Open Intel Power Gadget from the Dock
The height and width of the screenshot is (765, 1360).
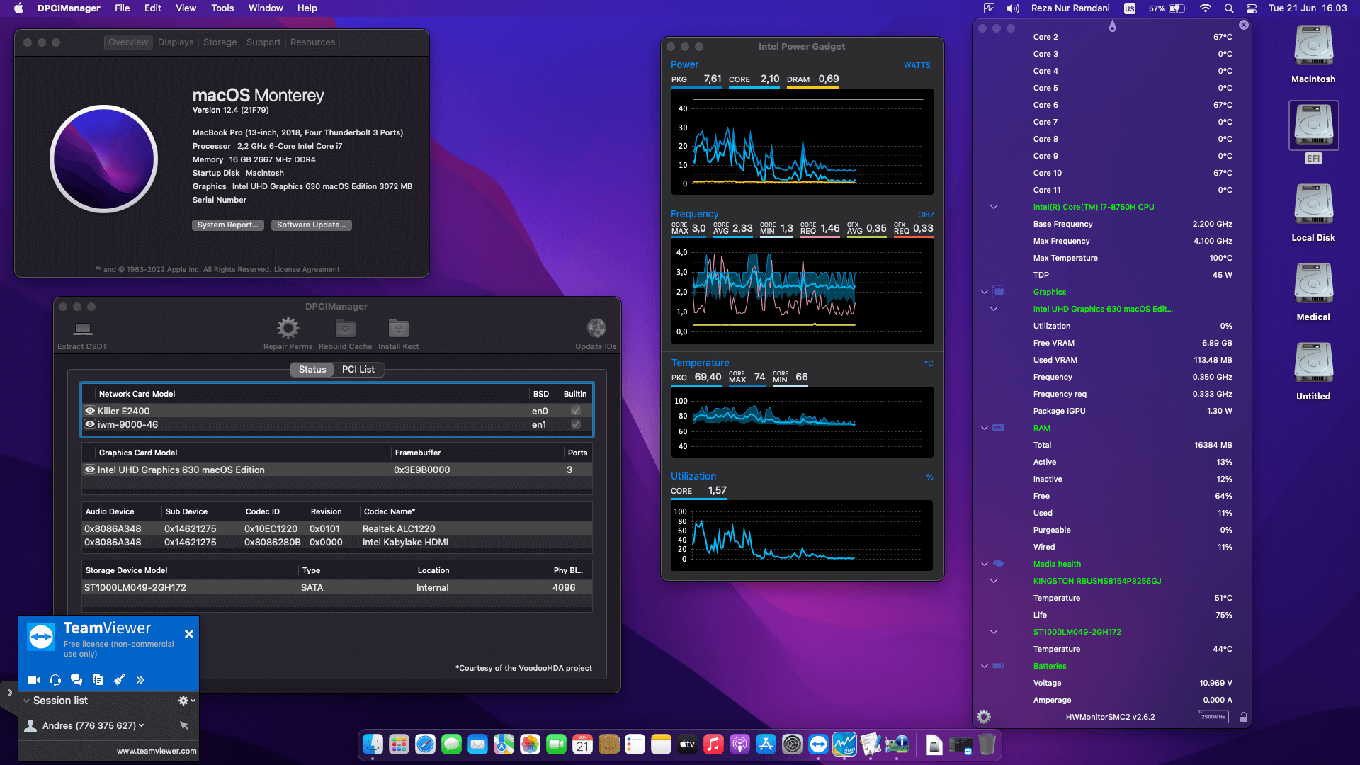844,744
